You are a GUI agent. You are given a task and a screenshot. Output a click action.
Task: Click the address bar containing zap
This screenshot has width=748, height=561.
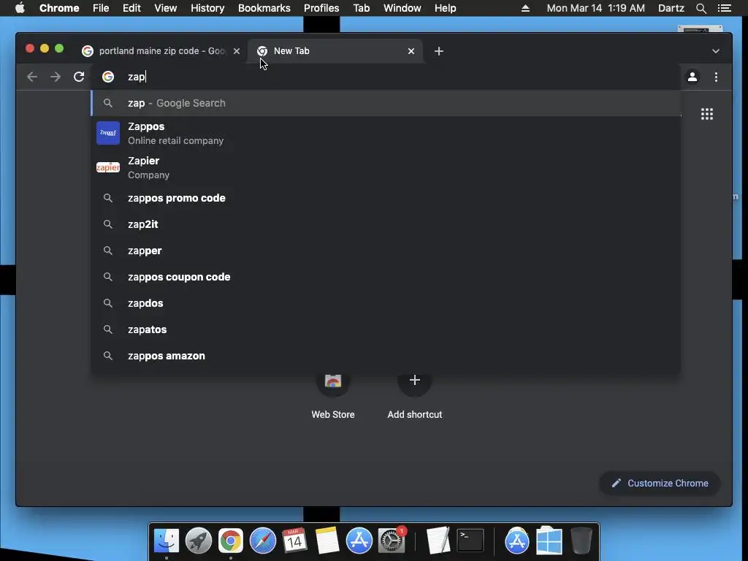click(386, 77)
